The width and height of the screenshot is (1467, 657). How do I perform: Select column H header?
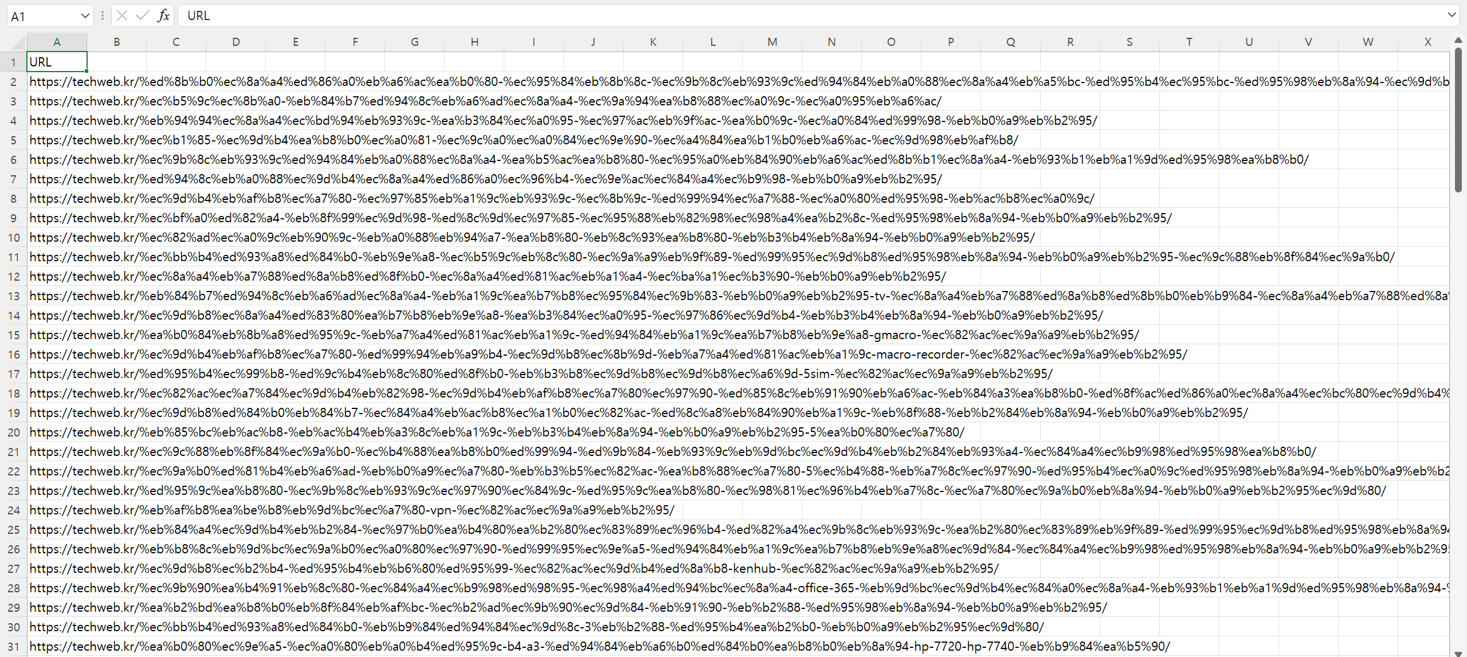474,42
